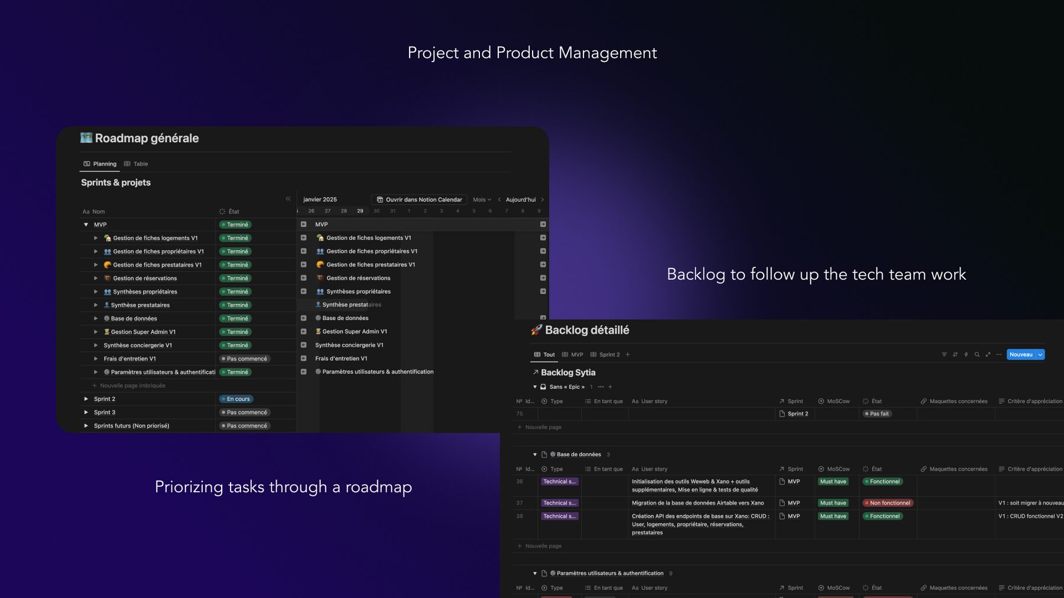Screen dimensions: 1064x598
Task: Click the blue Nouveau button
Action: (1021, 355)
